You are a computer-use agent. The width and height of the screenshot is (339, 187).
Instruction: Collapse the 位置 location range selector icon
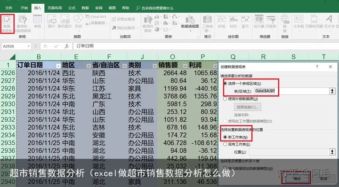tap(332, 152)
